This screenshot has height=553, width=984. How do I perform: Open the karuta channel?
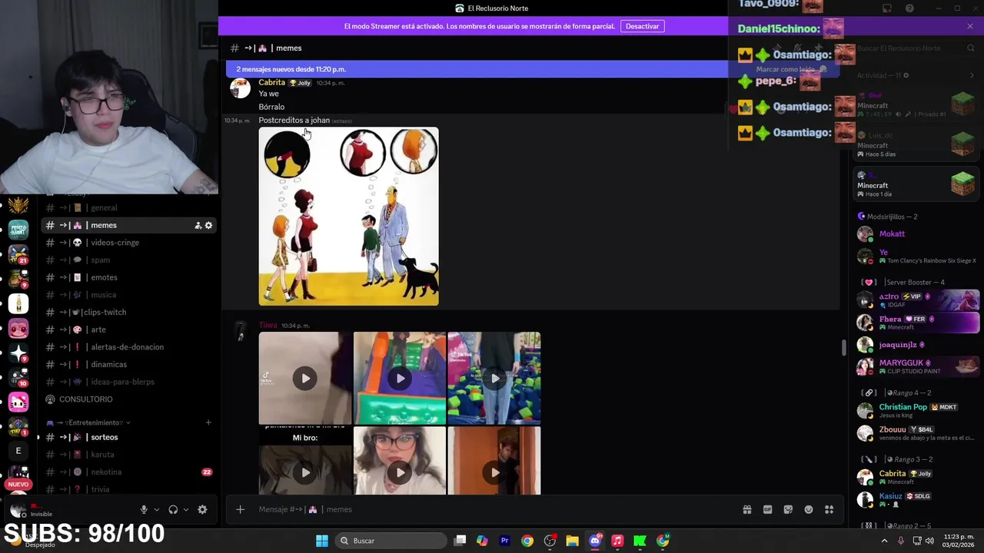pyautogui.click(x=128, y=455)
